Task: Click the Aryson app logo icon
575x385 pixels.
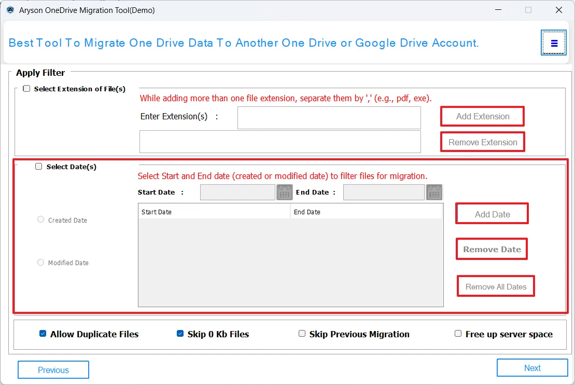Action: tap(10, 10)
